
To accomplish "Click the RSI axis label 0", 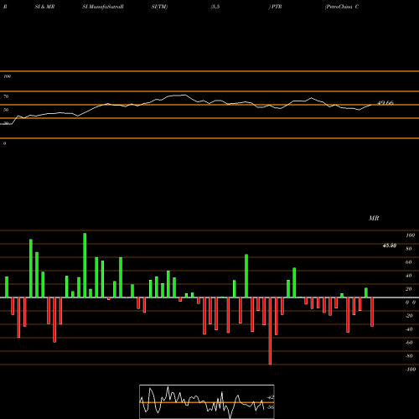I will click(4, 143).
